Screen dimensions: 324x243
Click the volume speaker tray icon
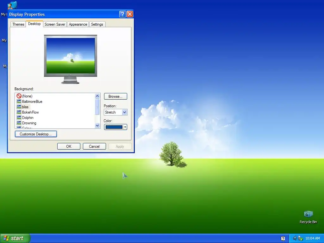tap(295, 238)
